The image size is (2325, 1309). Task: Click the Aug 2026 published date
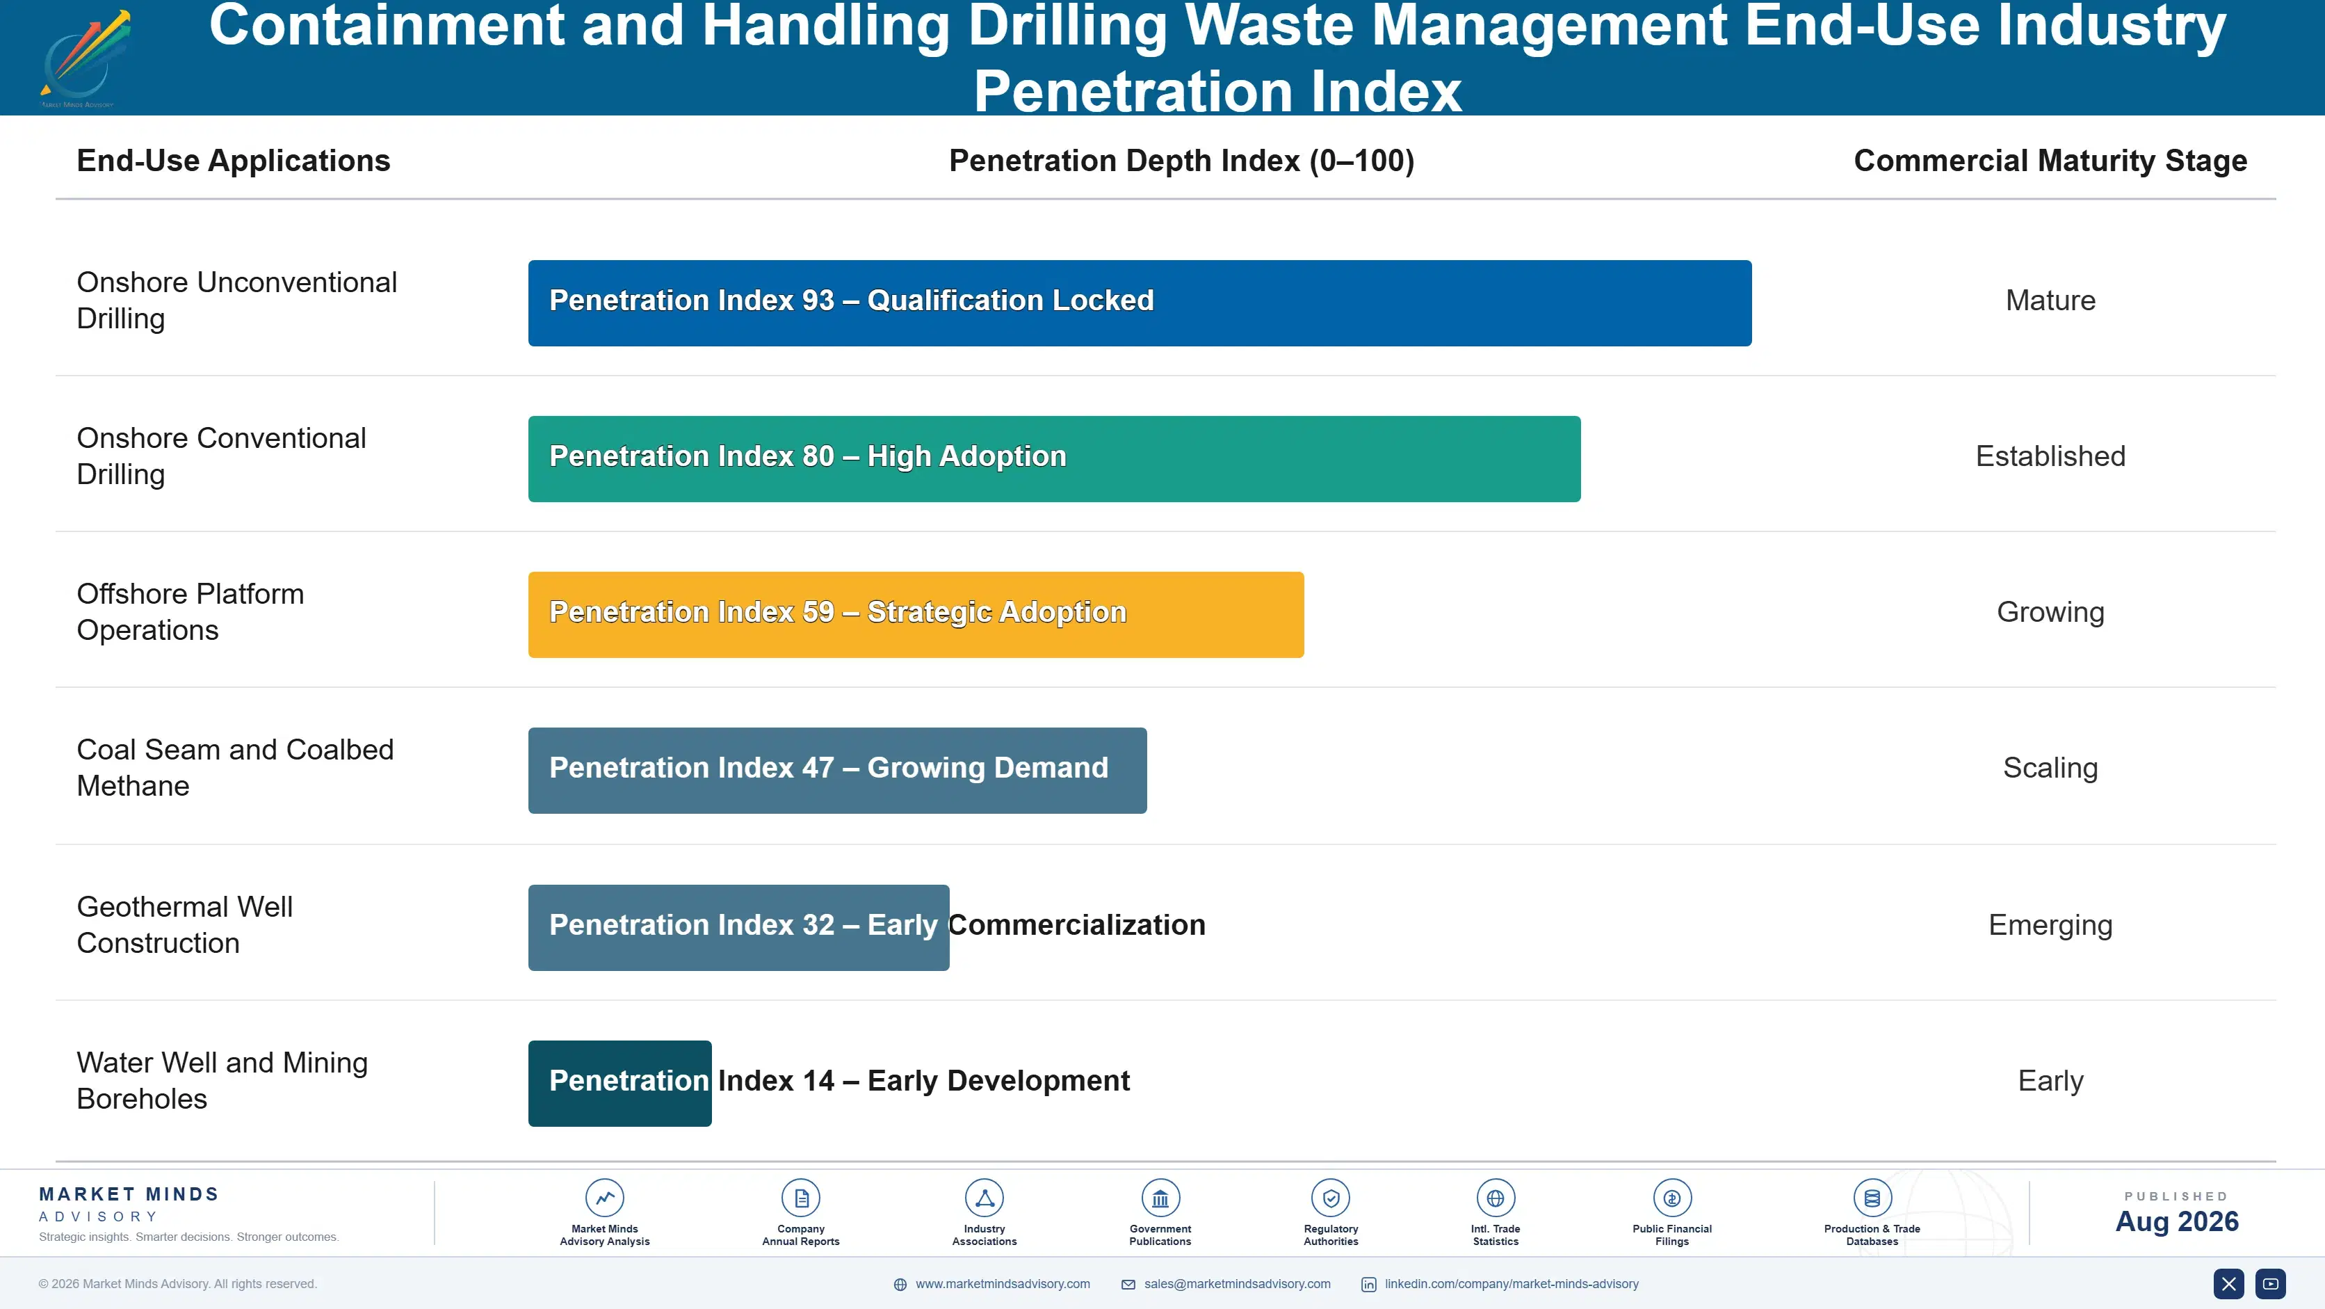(2176, 1221)
